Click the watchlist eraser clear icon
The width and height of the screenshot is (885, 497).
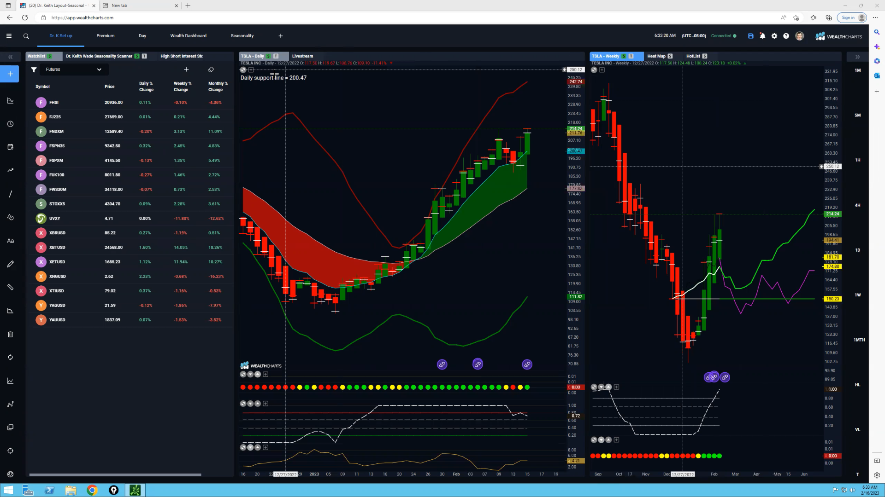click(211, 69)
